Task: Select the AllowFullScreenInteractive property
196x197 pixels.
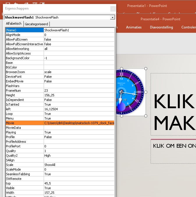Action: click(25, 44)
